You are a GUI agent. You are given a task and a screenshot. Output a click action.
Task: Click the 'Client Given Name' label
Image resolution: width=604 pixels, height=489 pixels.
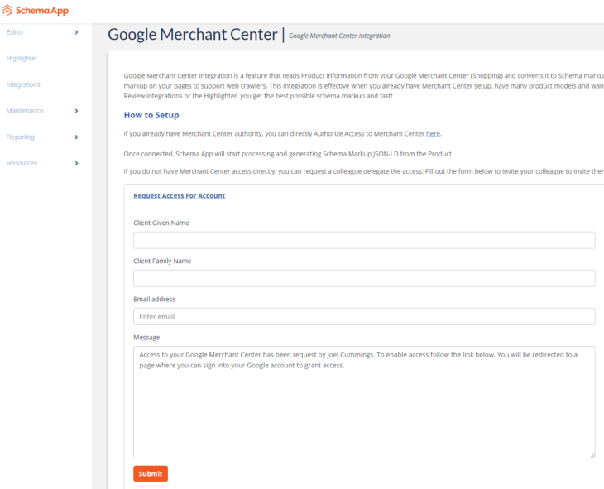pyautogui.click(x=161, y=223)
